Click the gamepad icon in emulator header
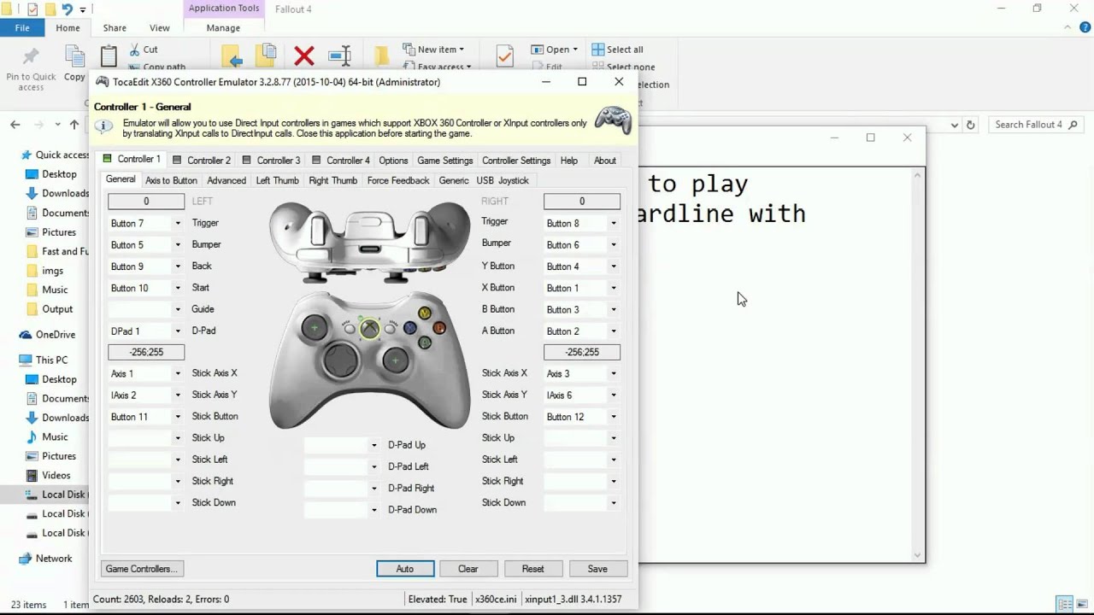The width and height of the screenshot is (1094, 615). 613,119
